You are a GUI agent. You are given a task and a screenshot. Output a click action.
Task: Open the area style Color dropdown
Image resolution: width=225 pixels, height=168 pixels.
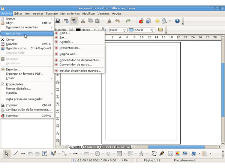pos(118,30)
